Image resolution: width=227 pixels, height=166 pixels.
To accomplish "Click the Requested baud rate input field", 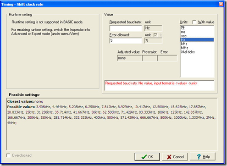I will pos(126,28).
